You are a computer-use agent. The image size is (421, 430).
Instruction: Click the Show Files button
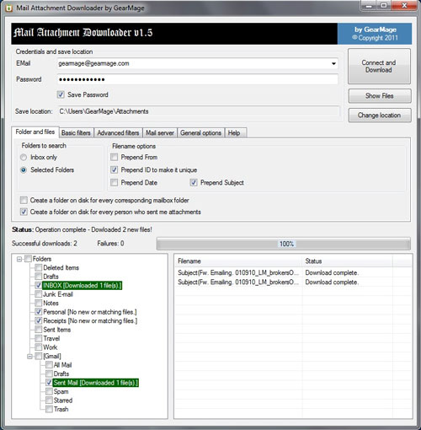click(380, 96)
